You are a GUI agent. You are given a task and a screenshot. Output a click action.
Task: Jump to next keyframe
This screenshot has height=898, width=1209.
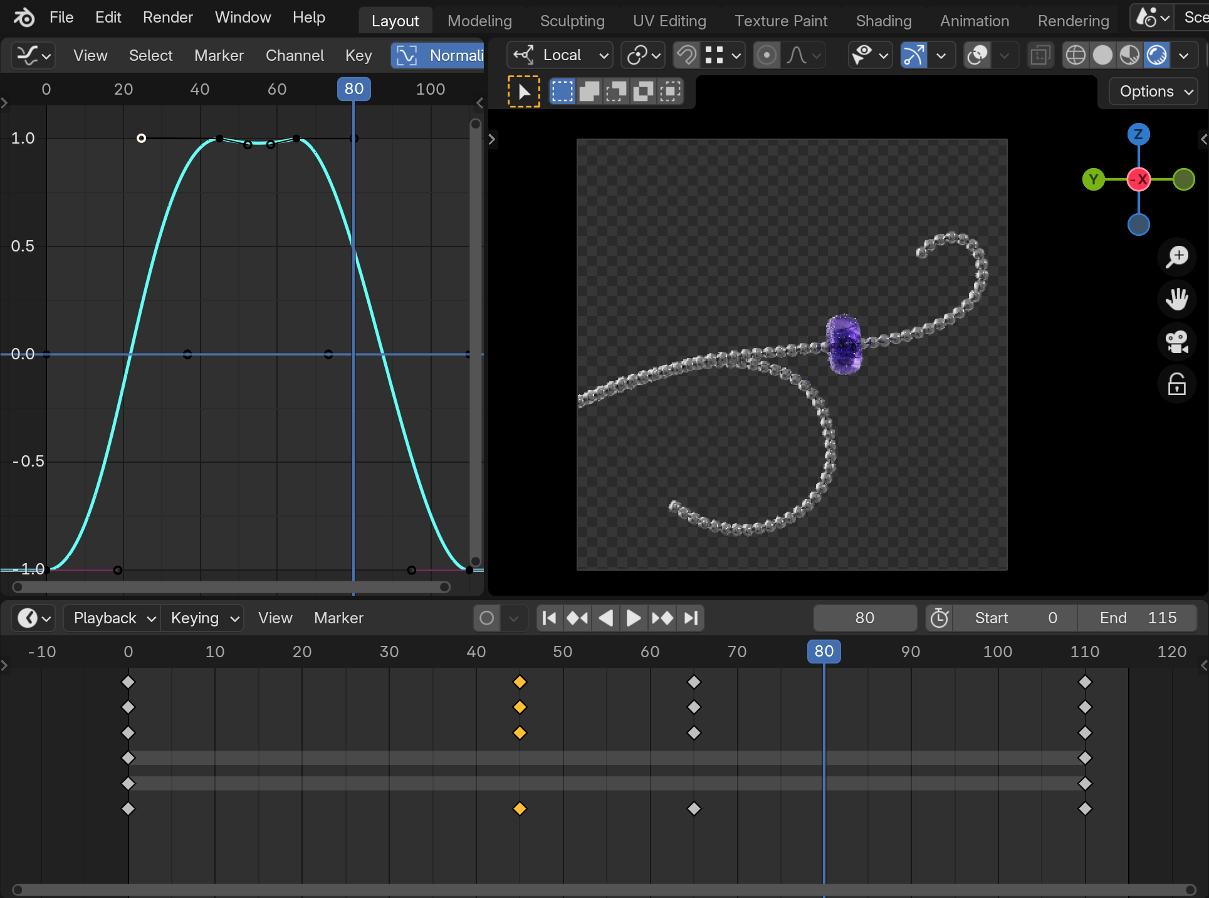coord(662,618)
